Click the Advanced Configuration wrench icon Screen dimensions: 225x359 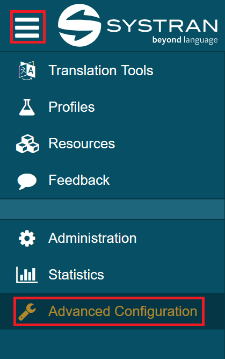27,312
